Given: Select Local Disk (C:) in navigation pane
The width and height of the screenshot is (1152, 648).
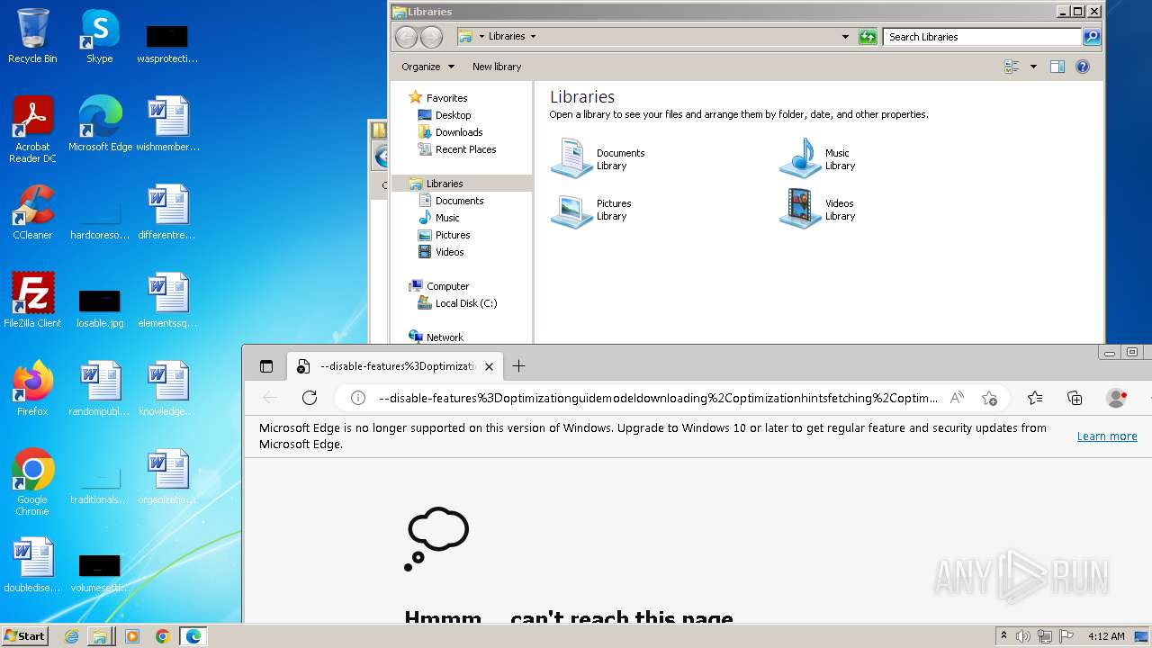Looking at the screenshot, I should pyautogui.click(x=457, y=303).
